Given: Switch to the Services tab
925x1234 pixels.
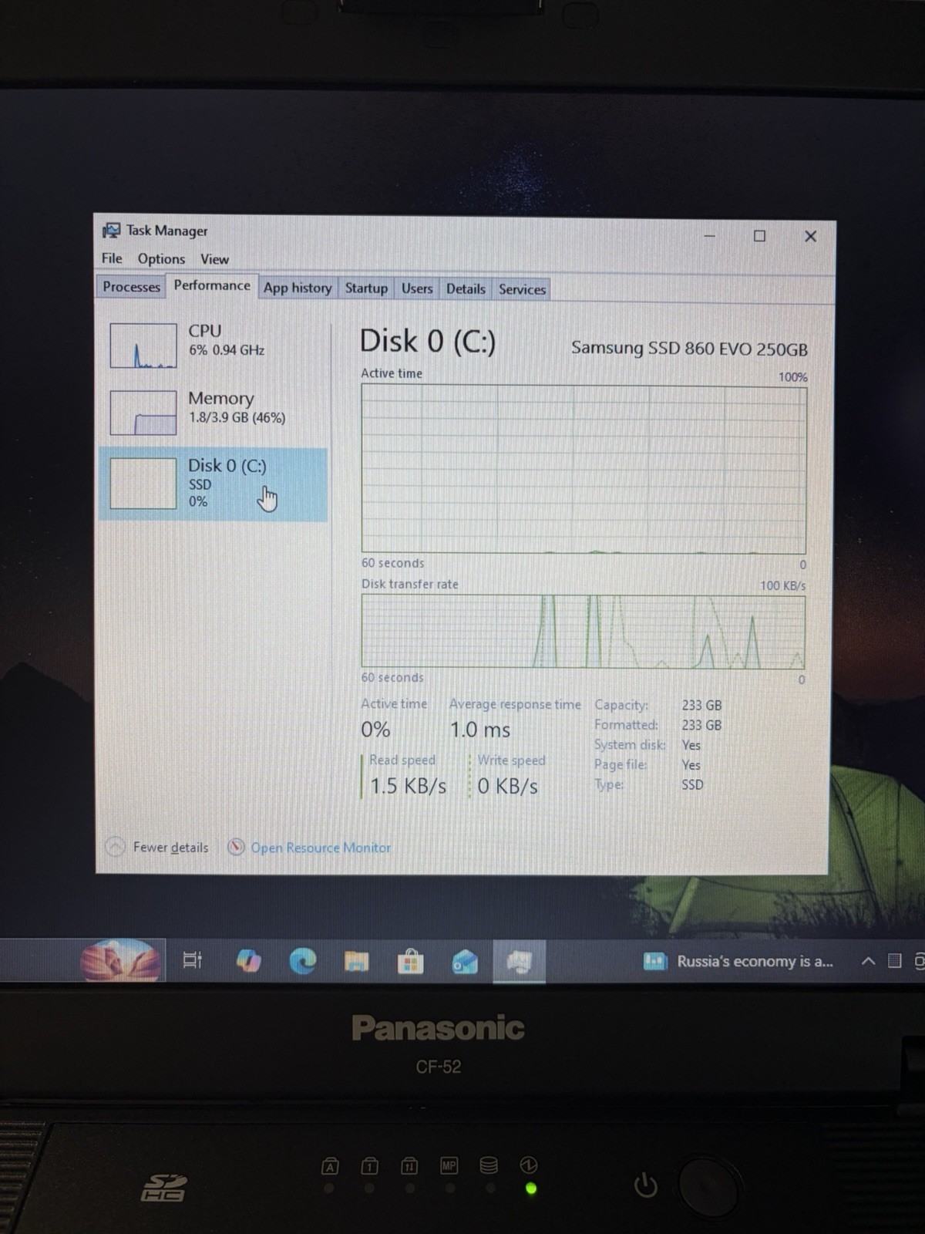Looking at the screenshot, I should (522, 289).
